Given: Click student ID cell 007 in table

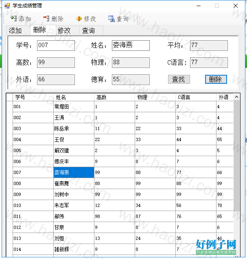Looking at the screenshot, I should 33,172.
